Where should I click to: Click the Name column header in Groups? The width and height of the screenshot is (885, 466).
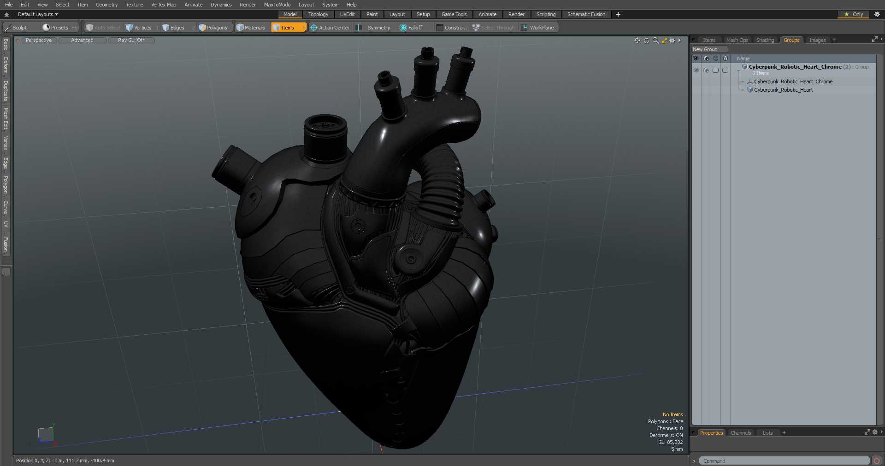[803, 58]
